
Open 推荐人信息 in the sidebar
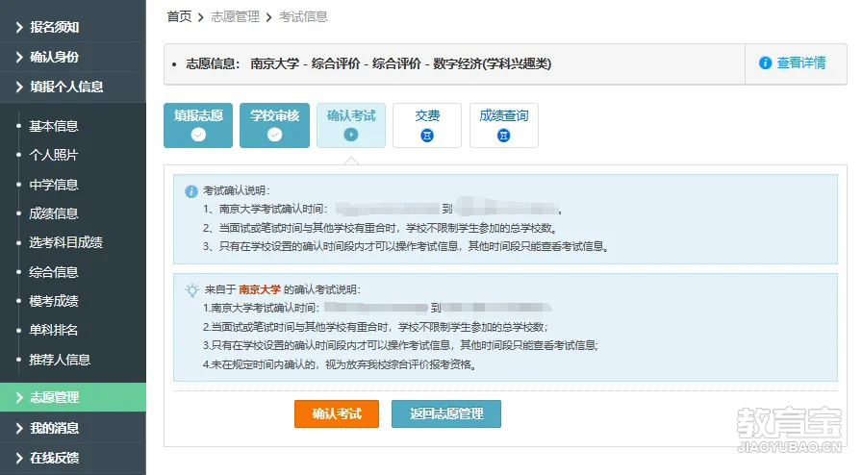pos(60,360)
